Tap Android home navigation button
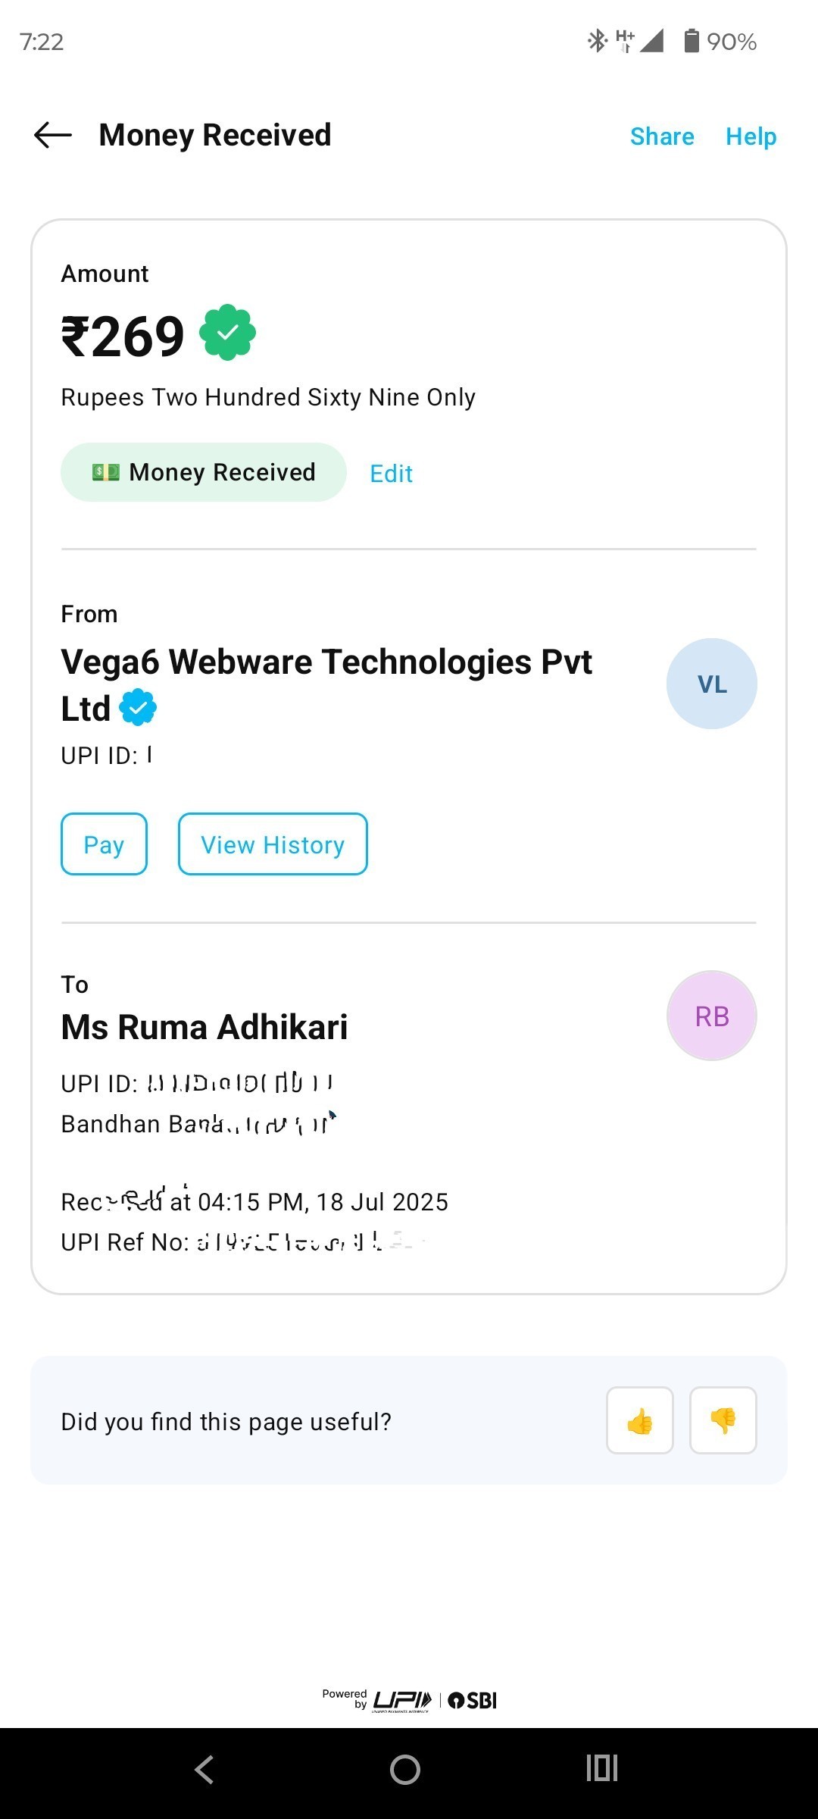The height and width of the screenshot is (1819, 818). pos(405,1770)
